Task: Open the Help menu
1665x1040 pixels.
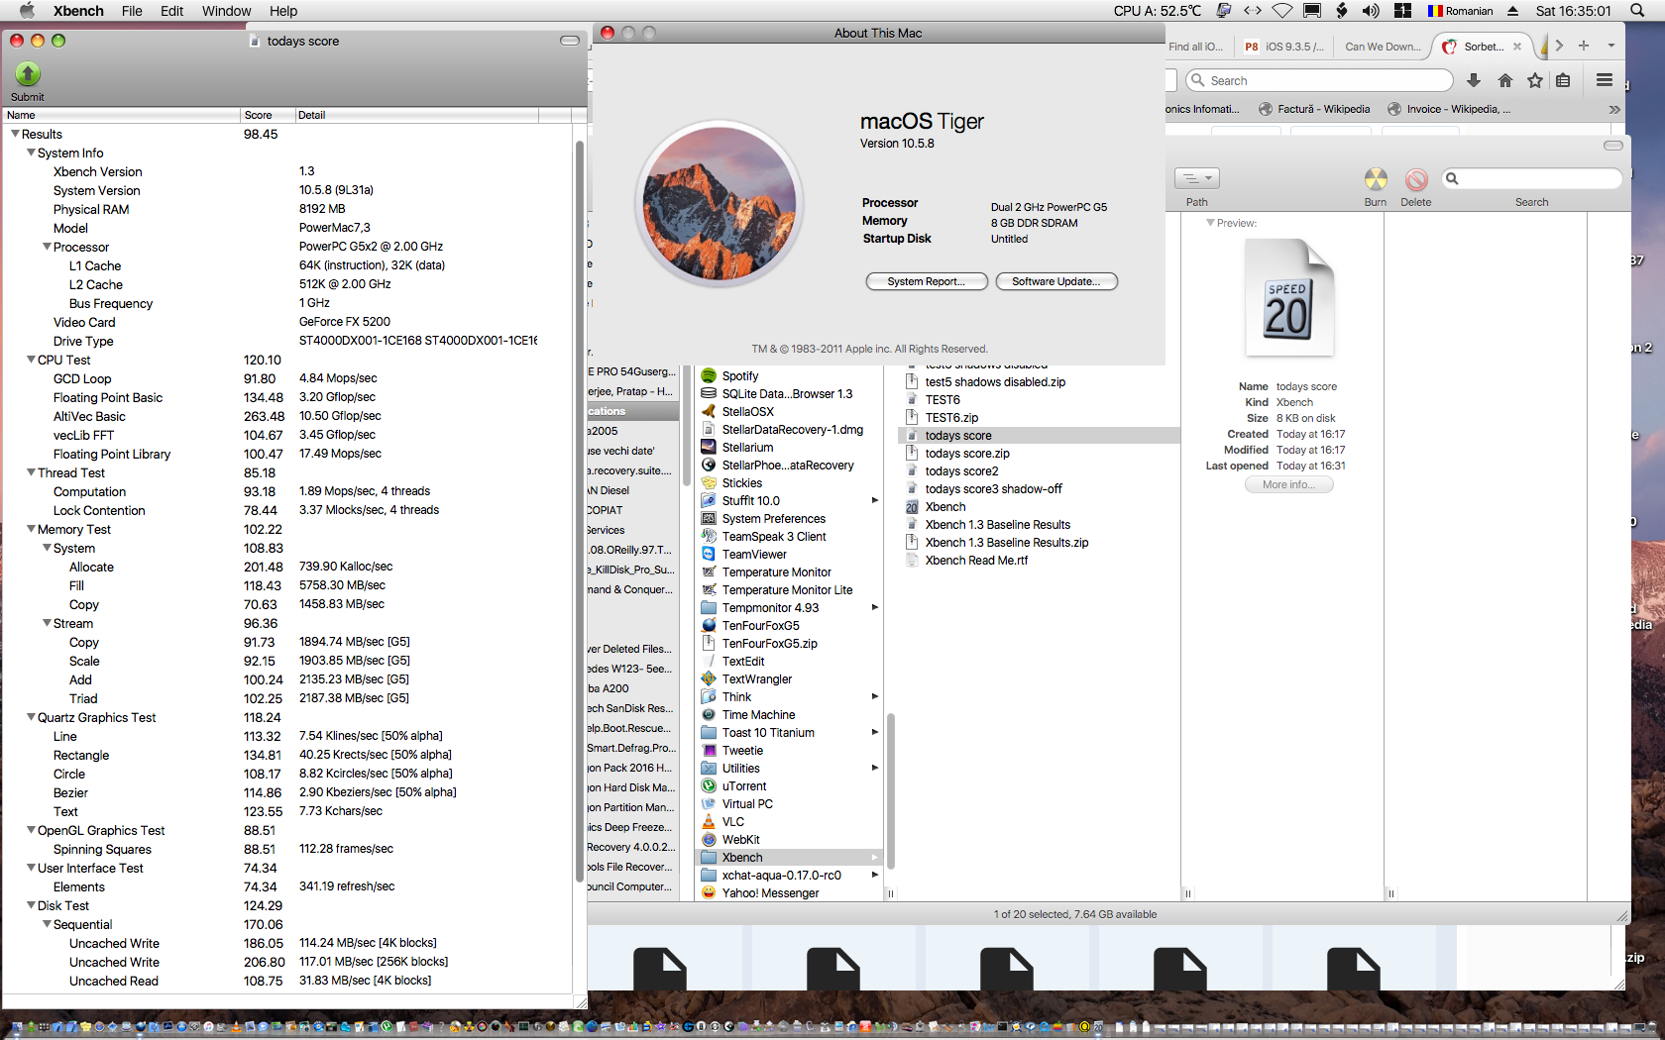Action: [x=283, y=11]
